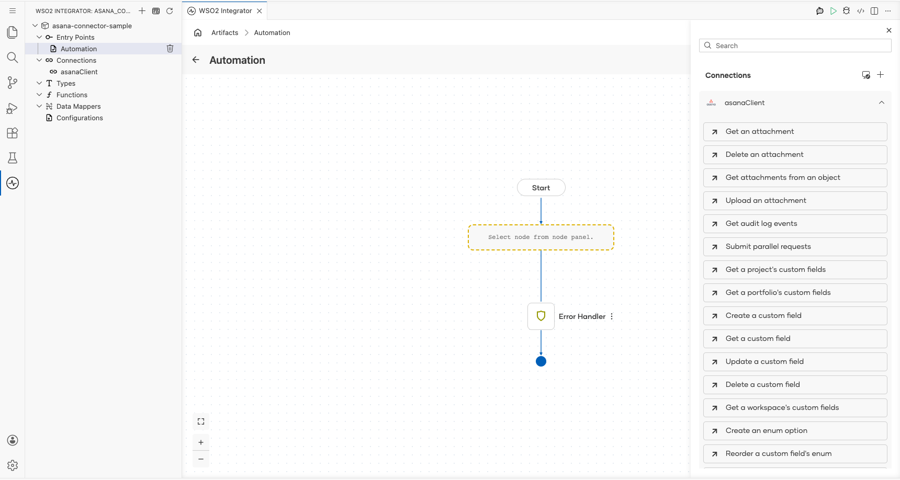The width and height of the screenshot is (900, 480).
Task: Open the Extensions view in activity bar
Action: point(13,133)
